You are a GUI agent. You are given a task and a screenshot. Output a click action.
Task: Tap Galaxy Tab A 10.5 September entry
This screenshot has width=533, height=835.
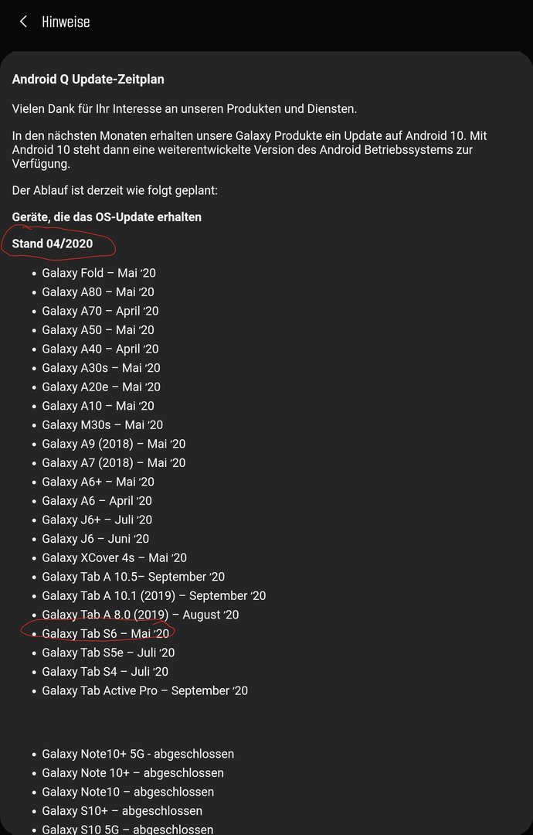click(133, 577)
